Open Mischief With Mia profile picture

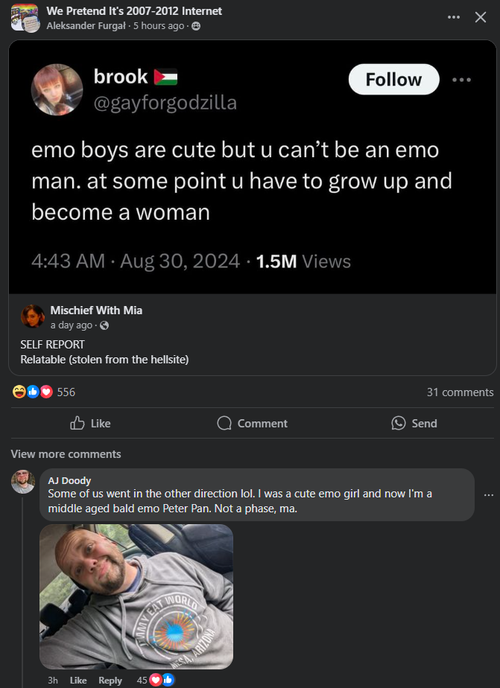click(x=33, y=316)
